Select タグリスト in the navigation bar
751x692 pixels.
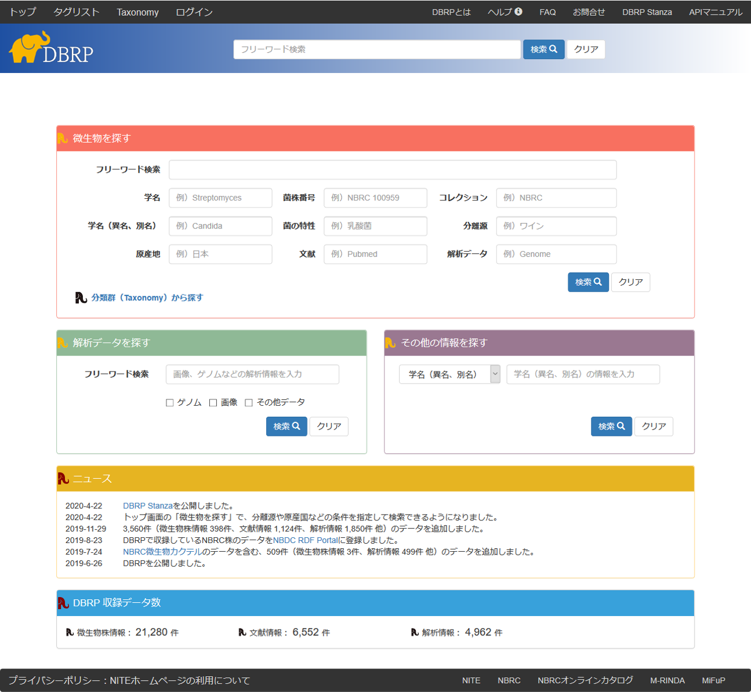(x=76, y=12)
